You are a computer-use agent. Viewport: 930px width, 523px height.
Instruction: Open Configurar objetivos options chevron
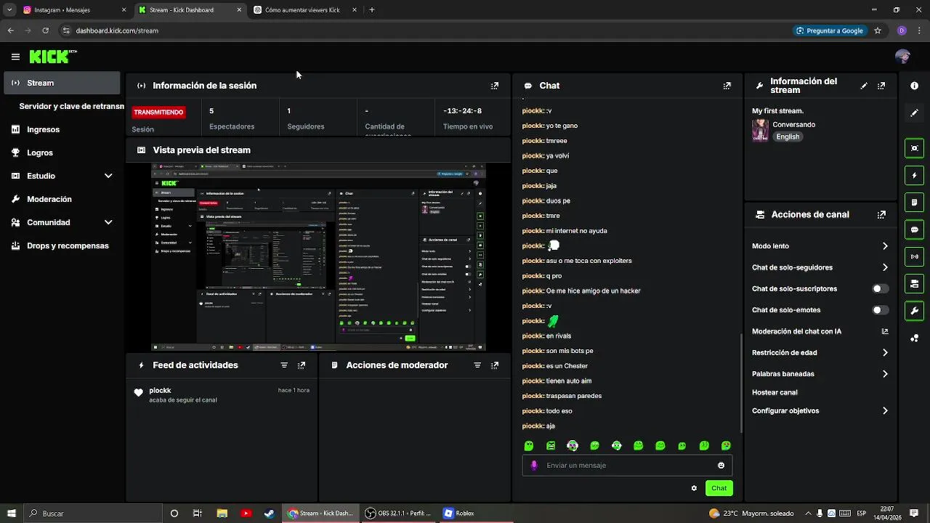[x=885, y=411]
